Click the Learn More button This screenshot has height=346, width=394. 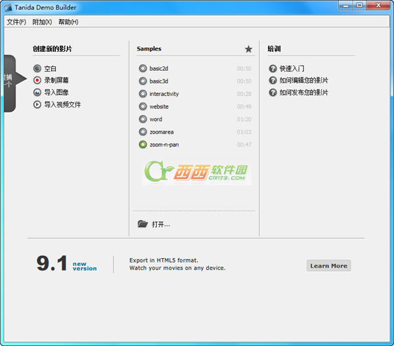coord(329,266)
